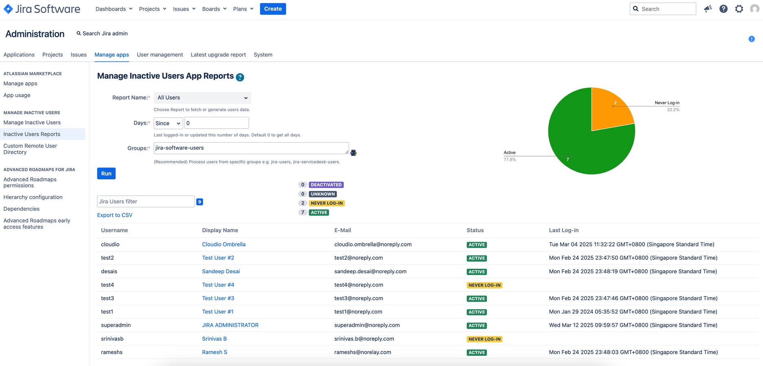The image size is (763, 366).
Task: Click the Create button
Action: [x=273, y=9]
